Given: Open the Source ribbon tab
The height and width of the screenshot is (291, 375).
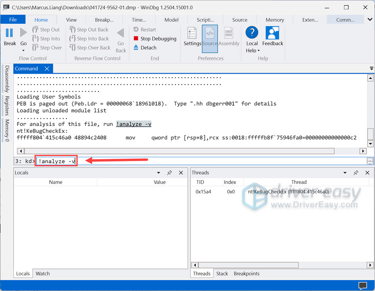Looking at the screenshot, I should point(240,20).
